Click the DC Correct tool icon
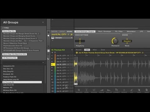The height and width of the screenshot is (112, 150). coord(117,90)
